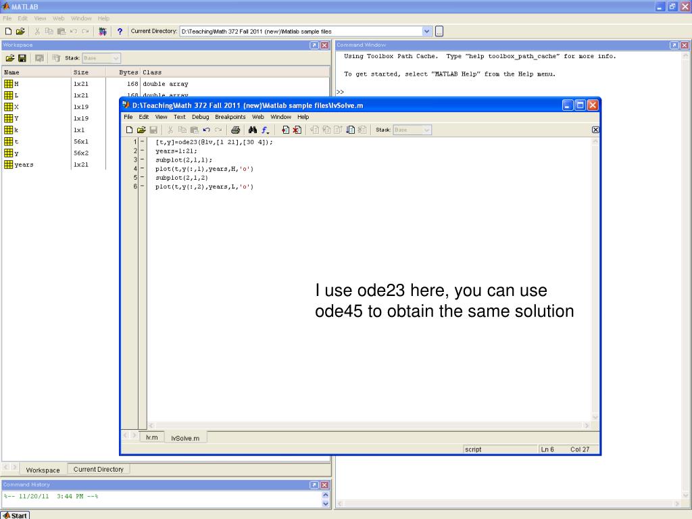Click Cut scissors icon in editor toolbar
The height and width of the screenshot is (519, 692).
(170, 130)
